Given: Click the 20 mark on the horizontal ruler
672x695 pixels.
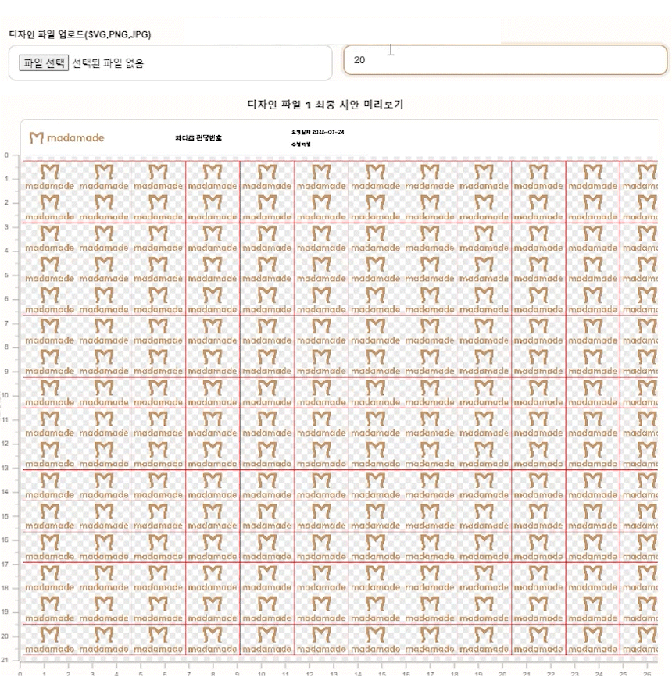Looking at the screenshot, I should 502,674.
